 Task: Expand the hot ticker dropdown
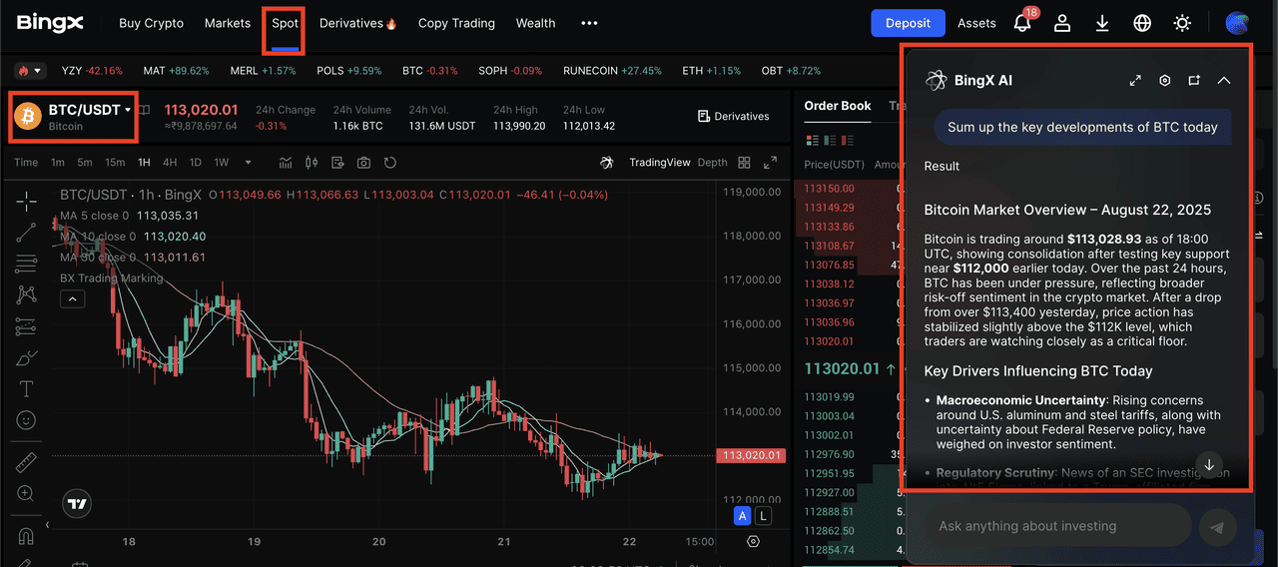(x=29, y=71)
